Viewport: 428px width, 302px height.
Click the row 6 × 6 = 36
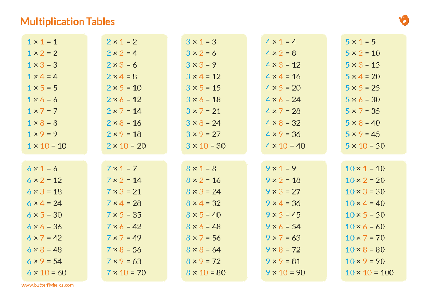click(x=44, y=227)
